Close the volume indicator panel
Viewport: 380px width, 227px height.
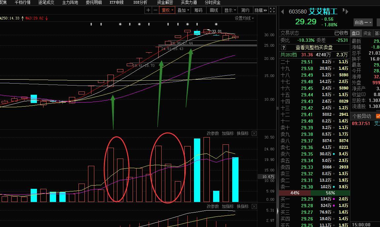[254, 133]
